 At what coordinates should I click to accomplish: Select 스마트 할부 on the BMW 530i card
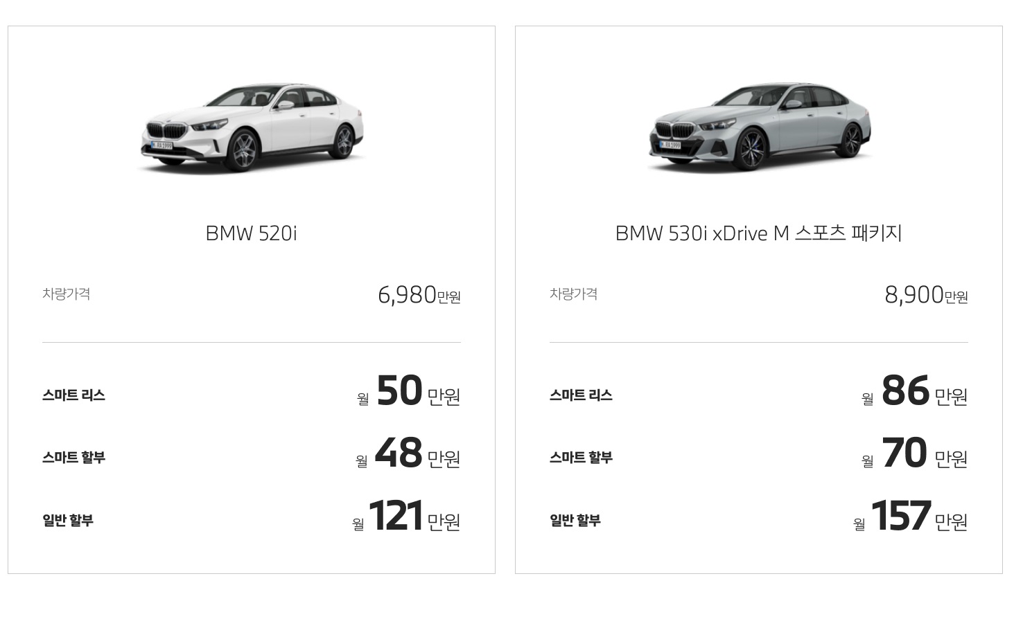point(581,458)
